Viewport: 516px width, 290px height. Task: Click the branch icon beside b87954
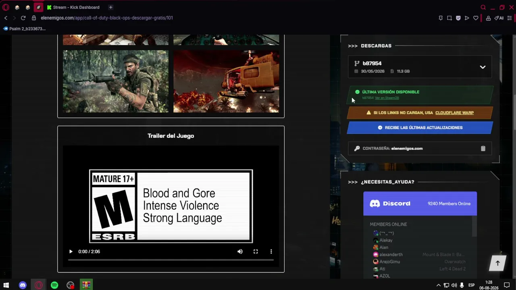[x=357, y=63]
